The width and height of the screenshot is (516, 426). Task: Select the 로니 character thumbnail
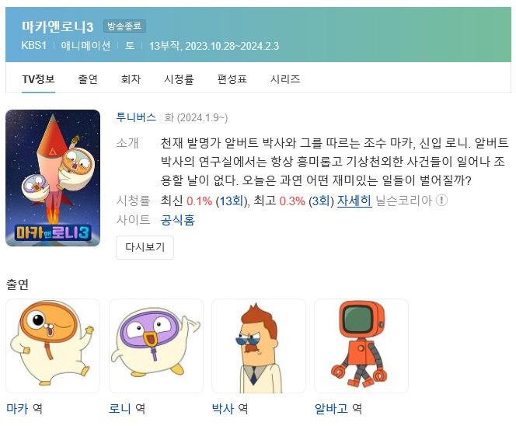[156, 346]
